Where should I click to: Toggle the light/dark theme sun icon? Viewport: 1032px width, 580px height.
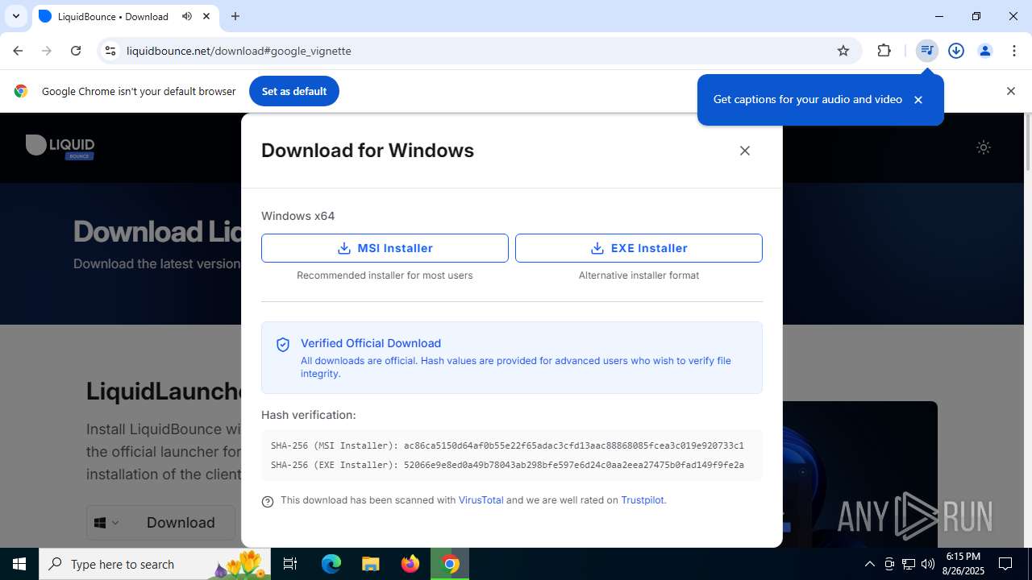click(x=984, y=147)
